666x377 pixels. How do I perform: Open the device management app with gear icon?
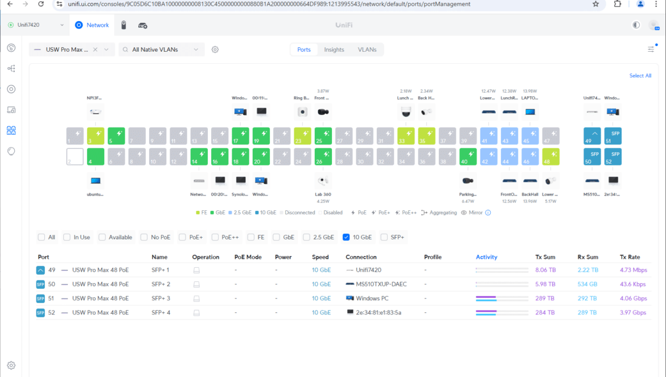tap(143, 26)
